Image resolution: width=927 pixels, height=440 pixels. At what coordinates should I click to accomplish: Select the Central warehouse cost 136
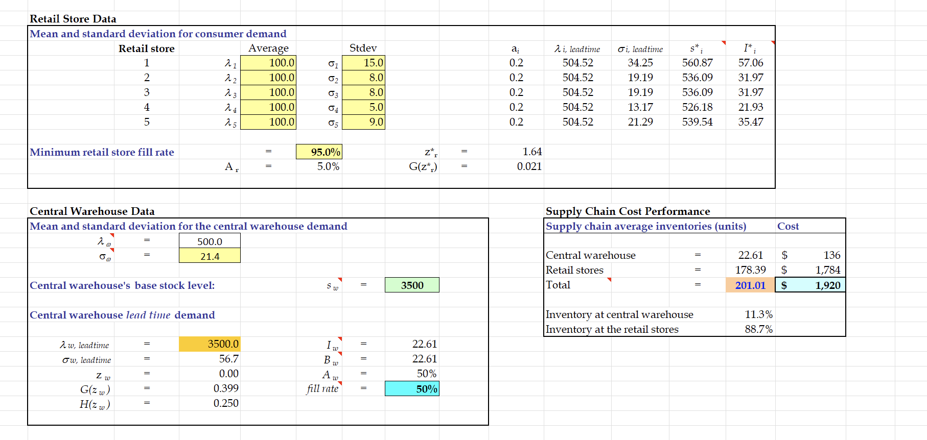click(x=832, y=255)
